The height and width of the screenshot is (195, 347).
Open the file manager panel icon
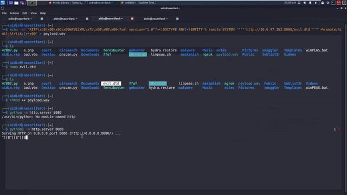pos(16,3)
